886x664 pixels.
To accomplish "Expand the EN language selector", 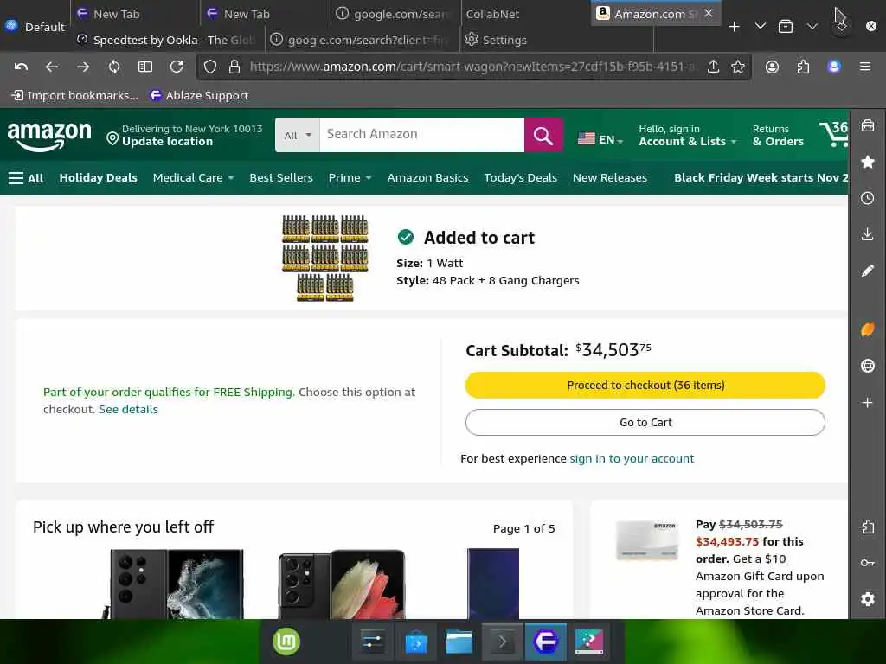I will pyautogui.click(x=600, y=139).
